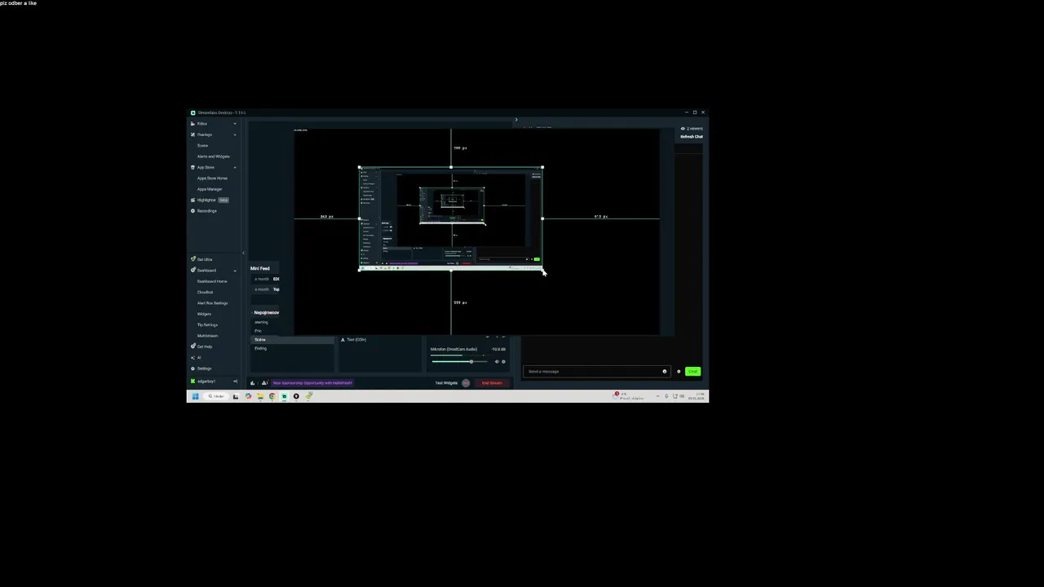Click the Mini Feed header
Image resolution: width=1044 pixels, height=587 pixels.
260,268
